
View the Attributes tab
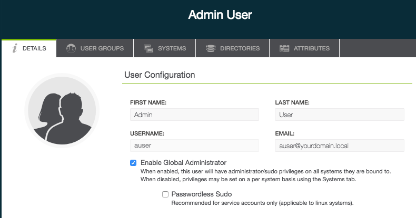(304, 48)
